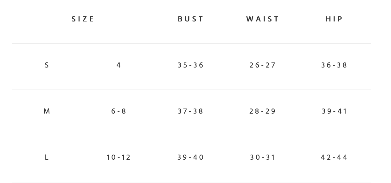Click bust measurement 35-36
The width and height of the screenshot is (391, 183).
[x=191, y=65]
